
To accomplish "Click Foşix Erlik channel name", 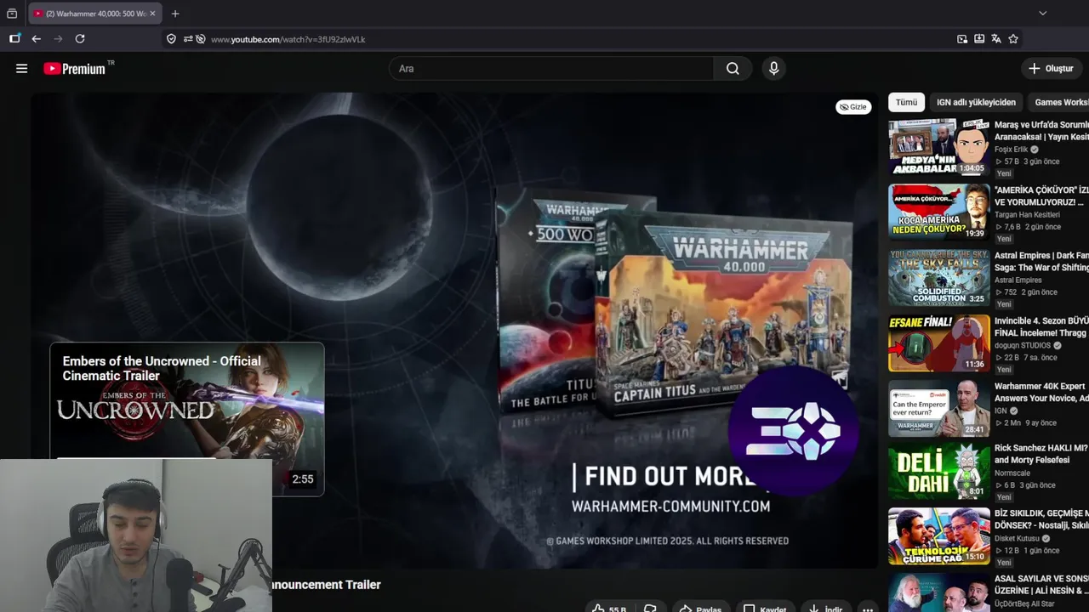I will point(1011,150).
